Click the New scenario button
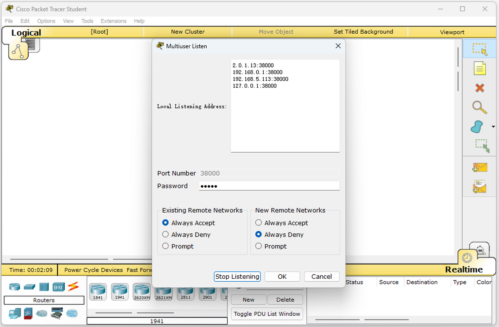The height and width of the screenshot is (327, 499). pyautogui.click(x=248, y=300)
